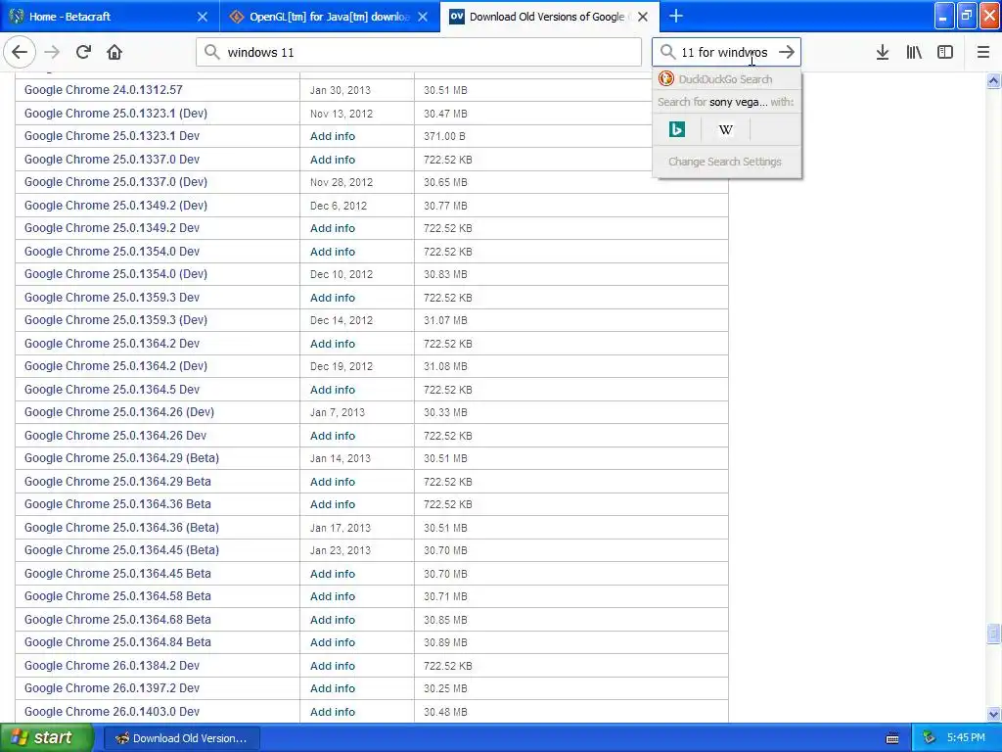This screenshot has width=1002, height=752.
Task: Click Add info for Chrome 25.0.1337.0 Dev
Action: tap(333, 160)
